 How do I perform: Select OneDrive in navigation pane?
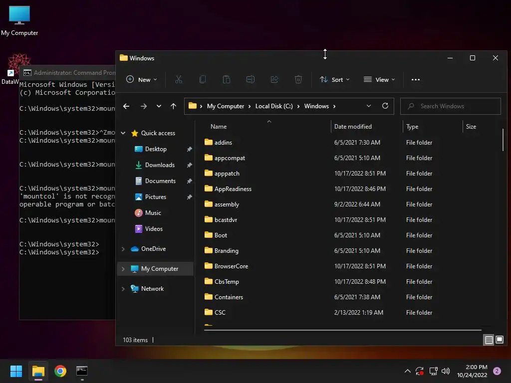pyautogui.click(x=154, y=249)
